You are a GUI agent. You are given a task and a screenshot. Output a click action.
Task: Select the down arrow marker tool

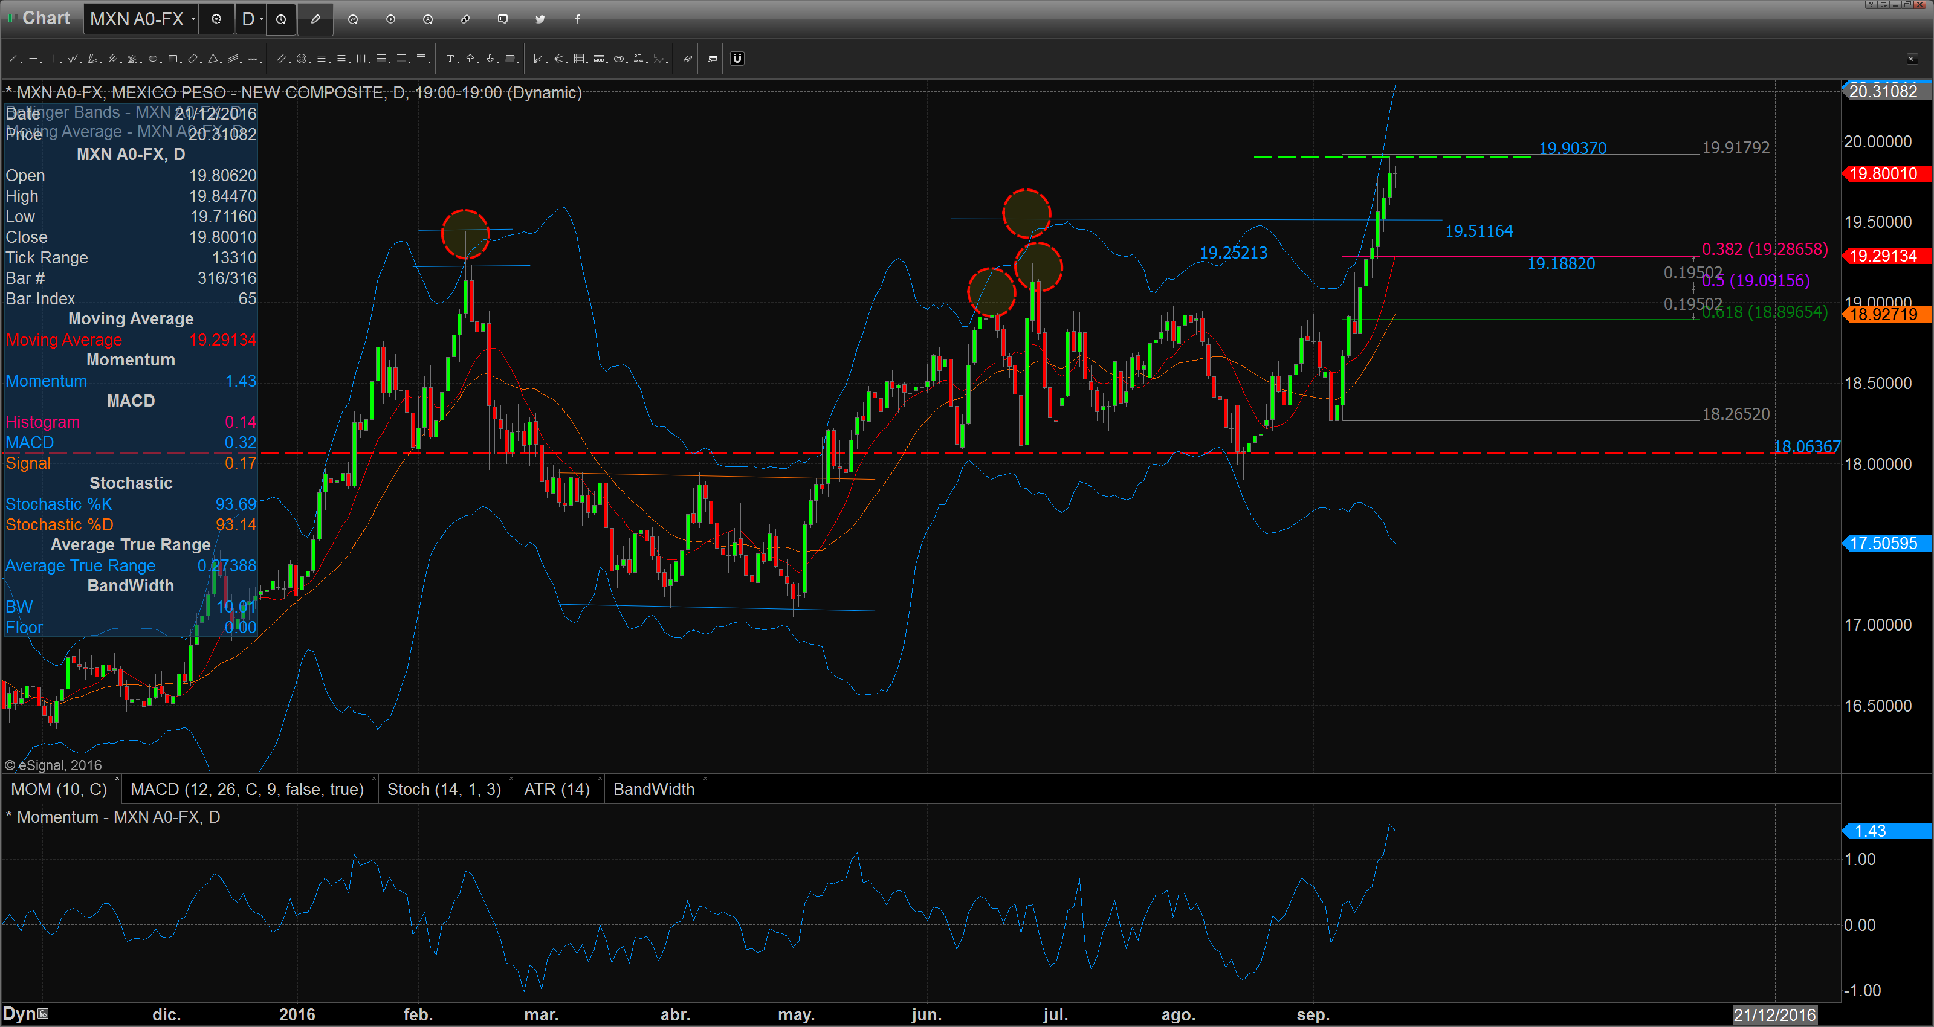tap(490, 59)
